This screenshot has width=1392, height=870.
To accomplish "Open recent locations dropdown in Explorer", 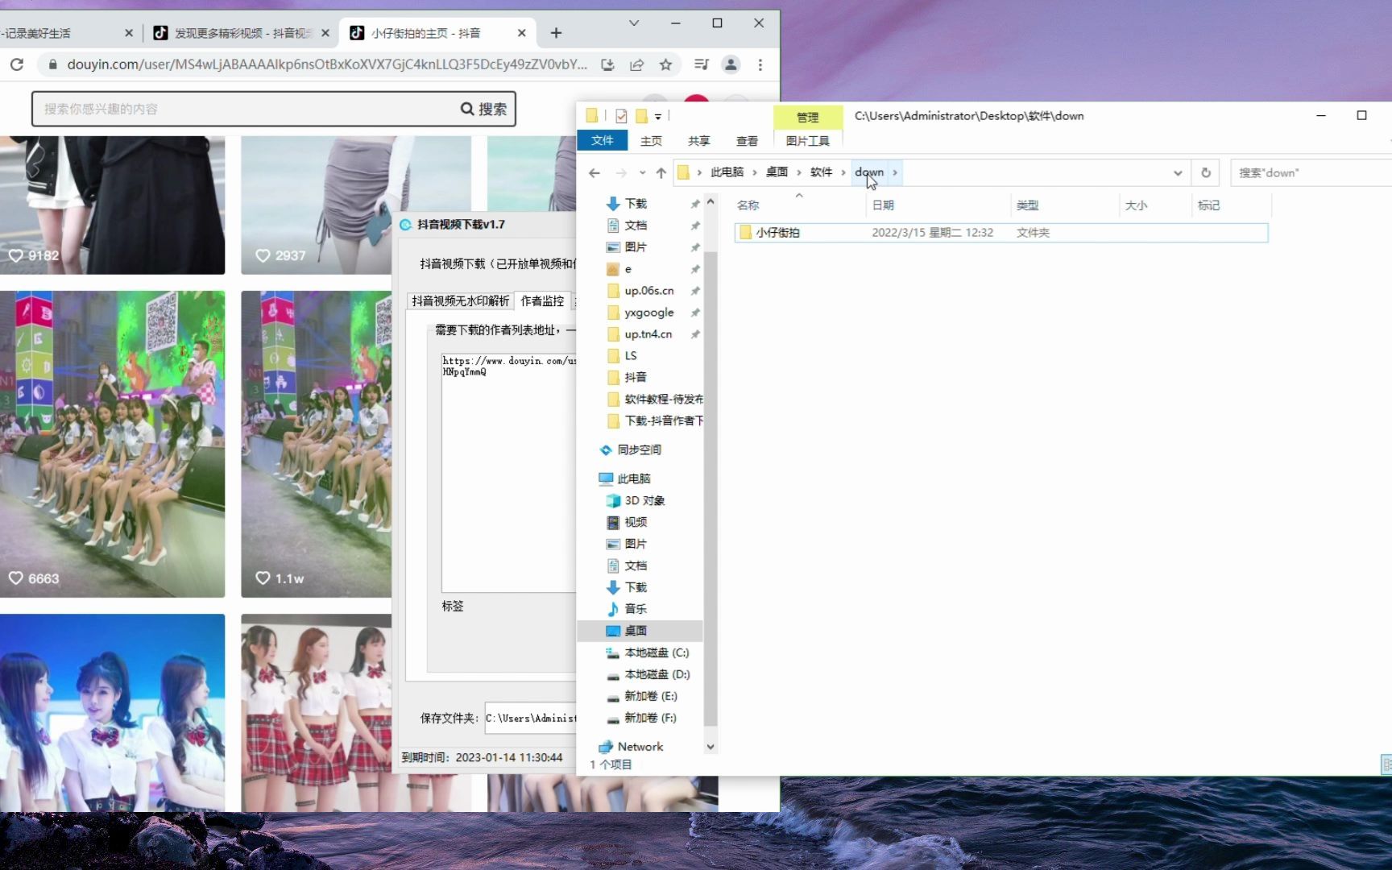I will tap(642, 172).
